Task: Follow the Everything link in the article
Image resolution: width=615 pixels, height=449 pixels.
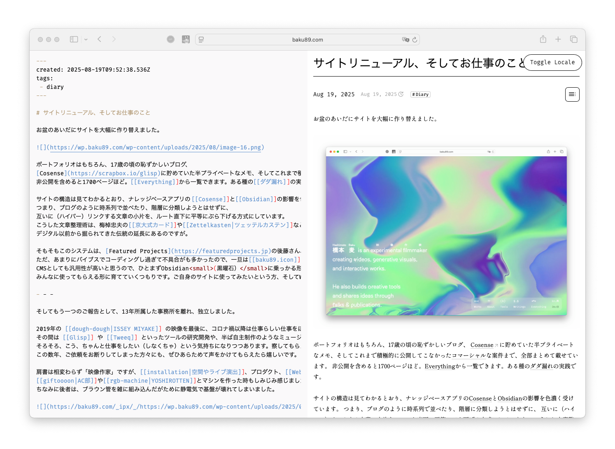Action: (x=440, y=366)
